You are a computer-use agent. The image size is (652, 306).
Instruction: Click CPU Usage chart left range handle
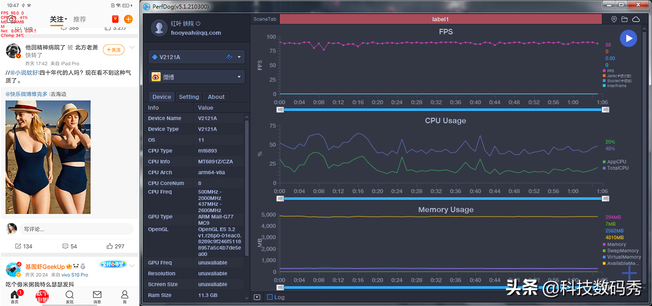click(x=281, y=198)
